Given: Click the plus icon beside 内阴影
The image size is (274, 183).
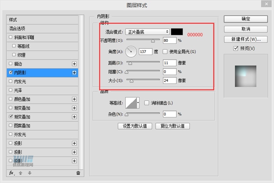Looking at the screenshot, I should click(74, 72).
